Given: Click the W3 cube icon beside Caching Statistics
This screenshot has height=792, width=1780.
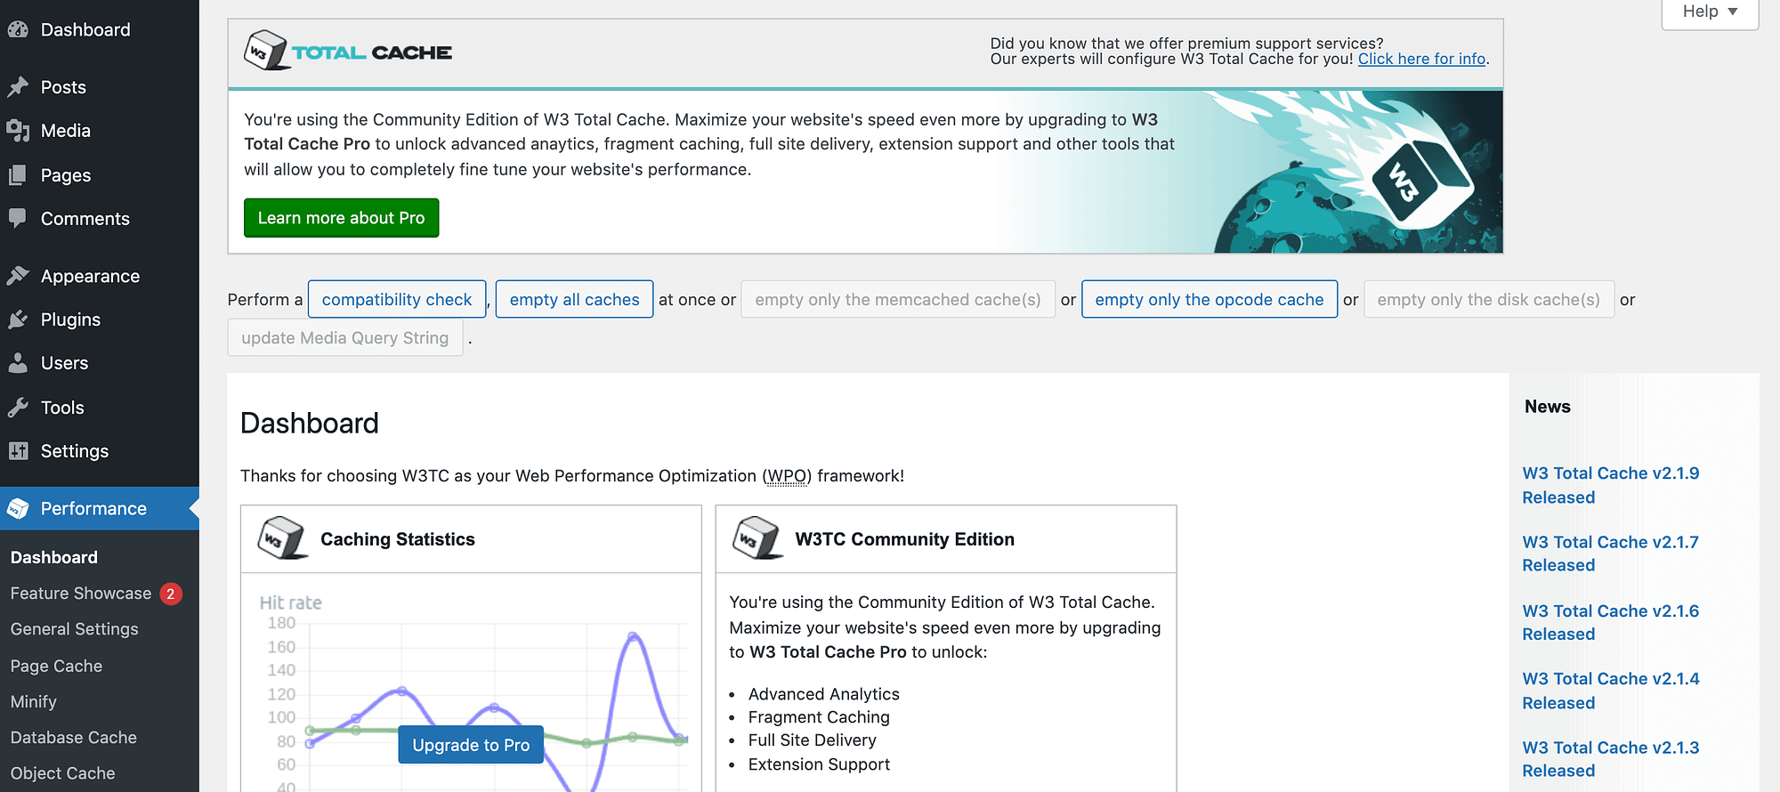Looking at the screenshot, I should pyautogui.click(x=282, y=538).
